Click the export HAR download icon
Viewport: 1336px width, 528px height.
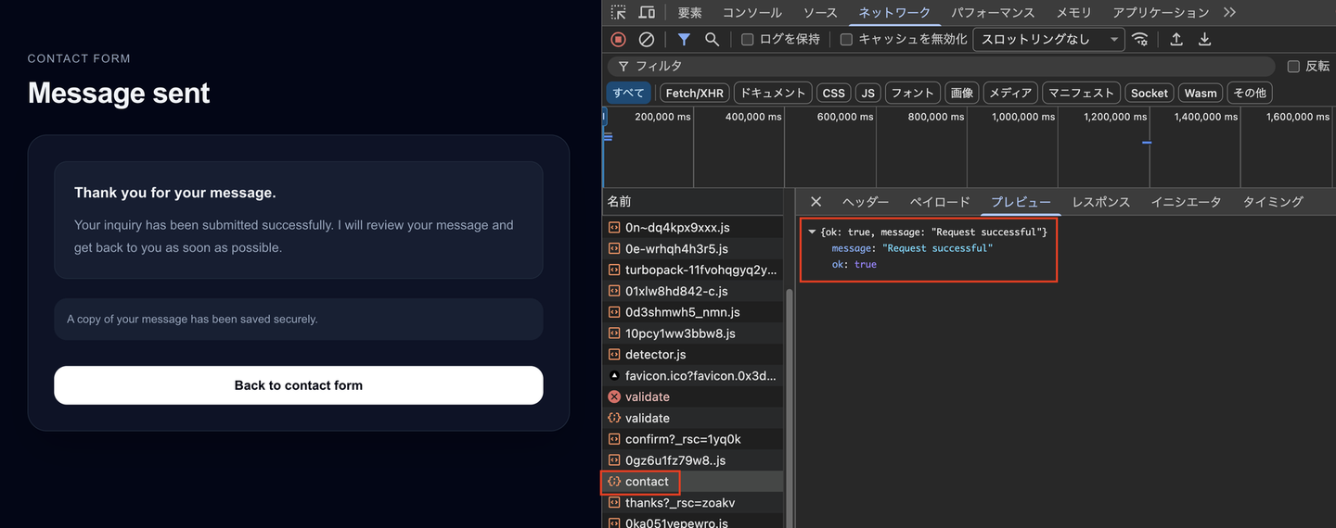pyautogui.click(x=1204, y=39)
